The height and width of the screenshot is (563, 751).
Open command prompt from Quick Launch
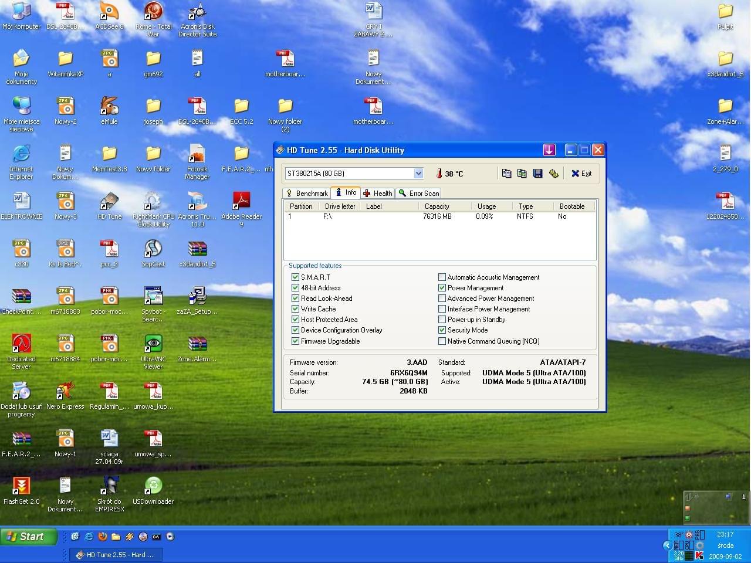point(157,537)
